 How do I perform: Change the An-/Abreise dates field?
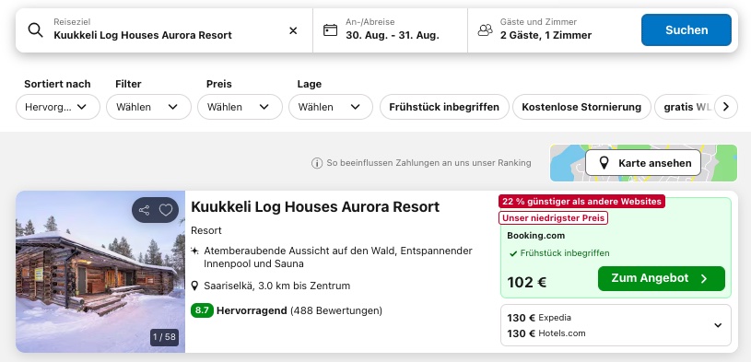click(x=390, y=30)
